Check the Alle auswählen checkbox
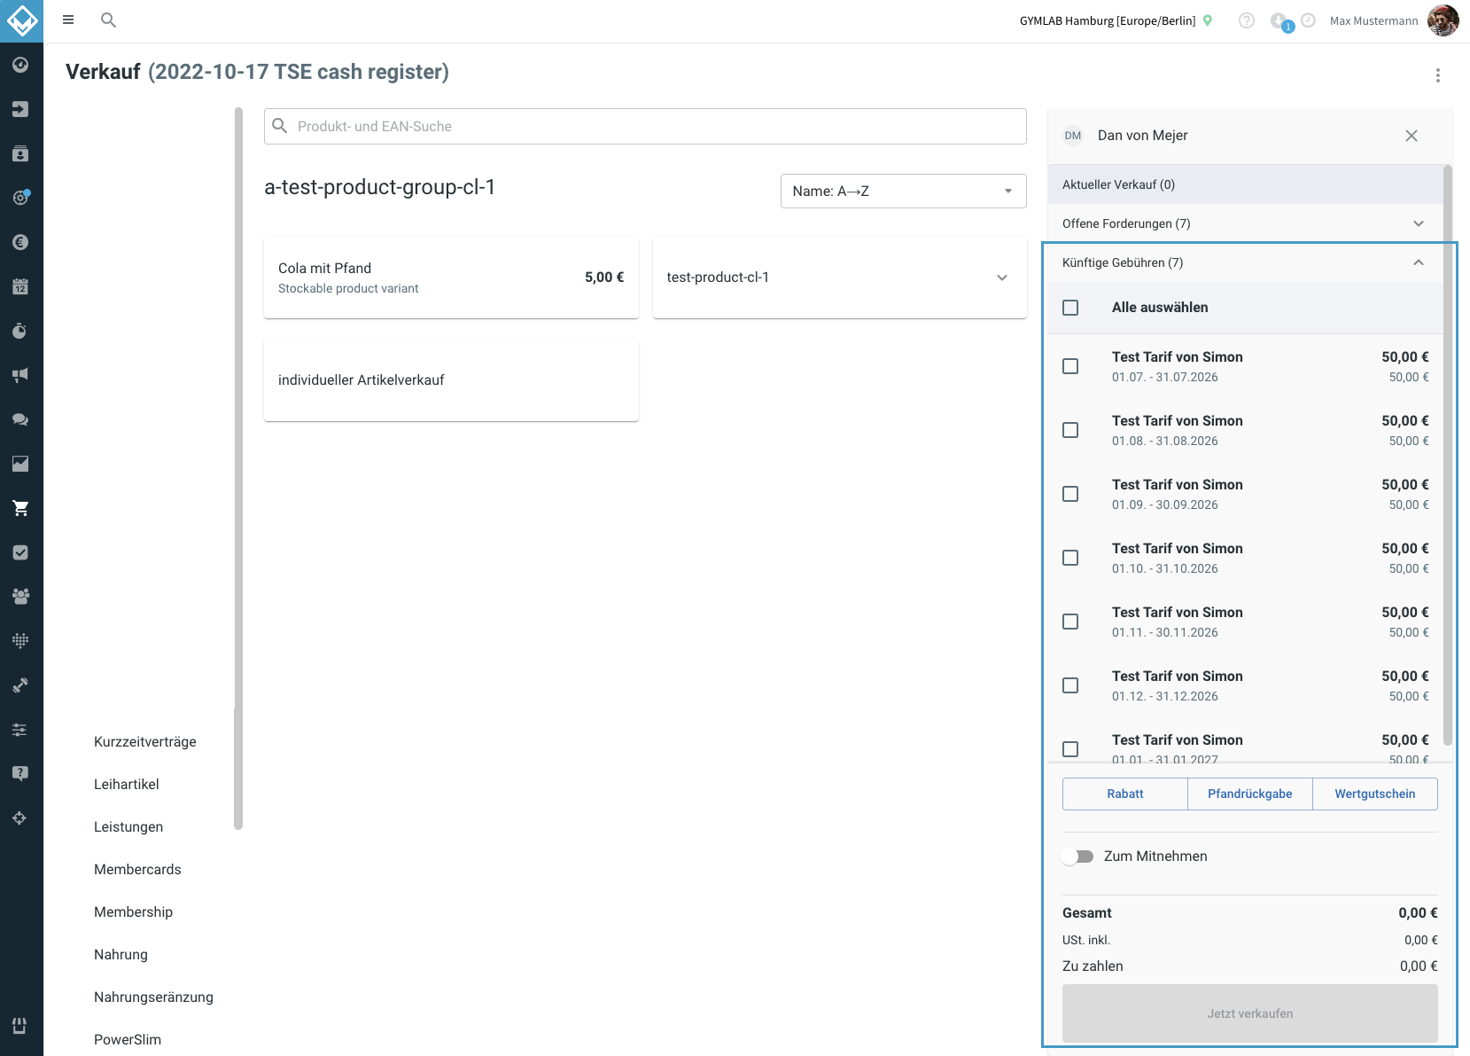 [1070, 308]
